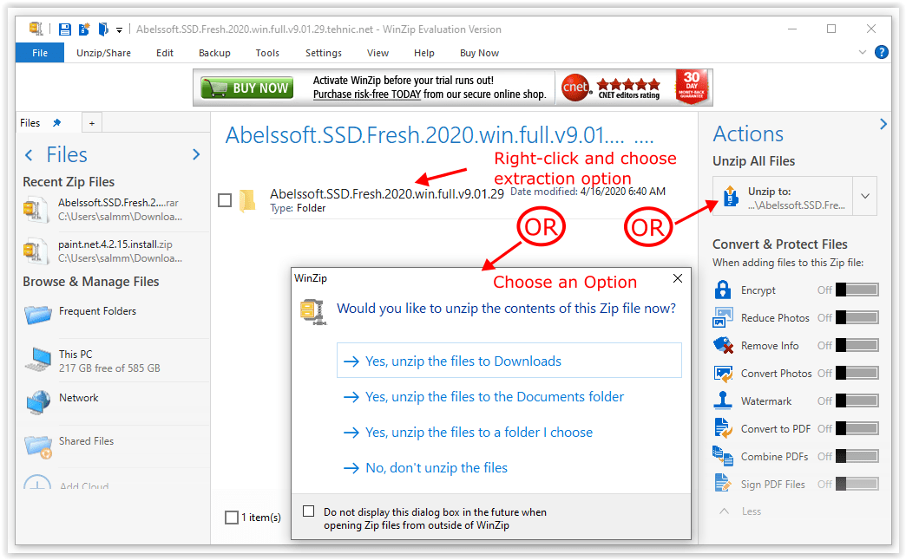Click the blue book icon in quick access toolbar
The height and width of the screenshot is (560, 906).
pyautogui.click(x=103, y=29)
